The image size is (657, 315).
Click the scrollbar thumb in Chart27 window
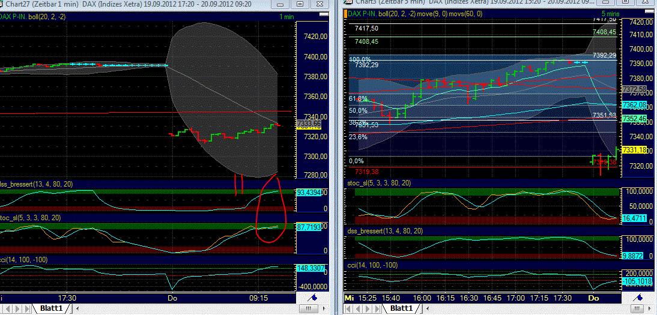coord(309,308)
